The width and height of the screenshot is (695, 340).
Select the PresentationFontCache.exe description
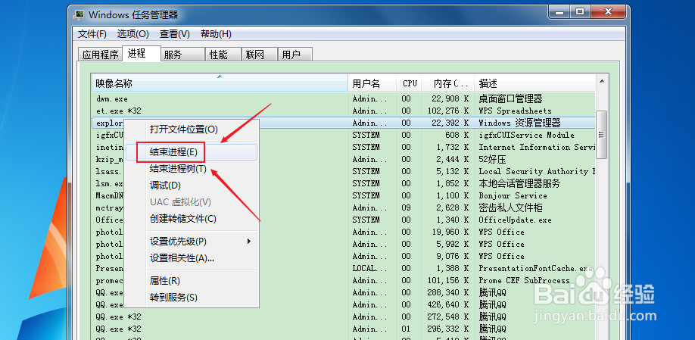tap(535, 268)
